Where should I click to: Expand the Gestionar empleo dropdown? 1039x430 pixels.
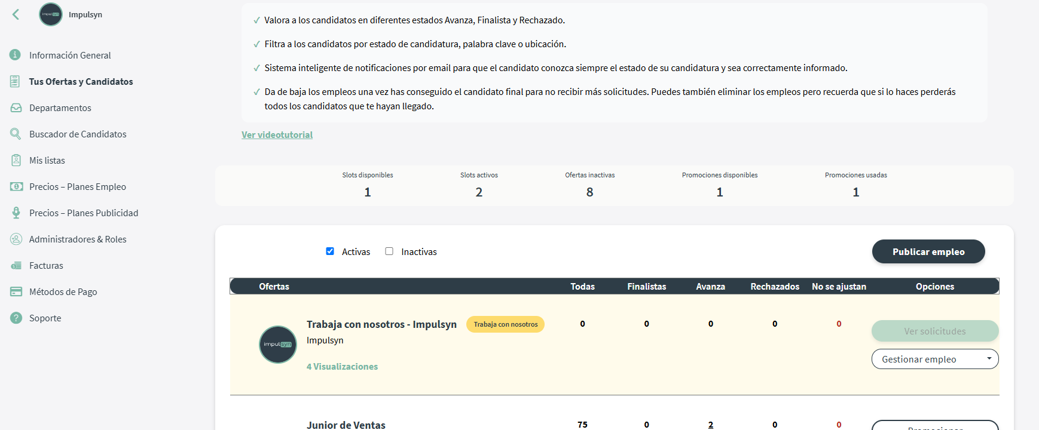pyautogui.click(x=935, y=359)
